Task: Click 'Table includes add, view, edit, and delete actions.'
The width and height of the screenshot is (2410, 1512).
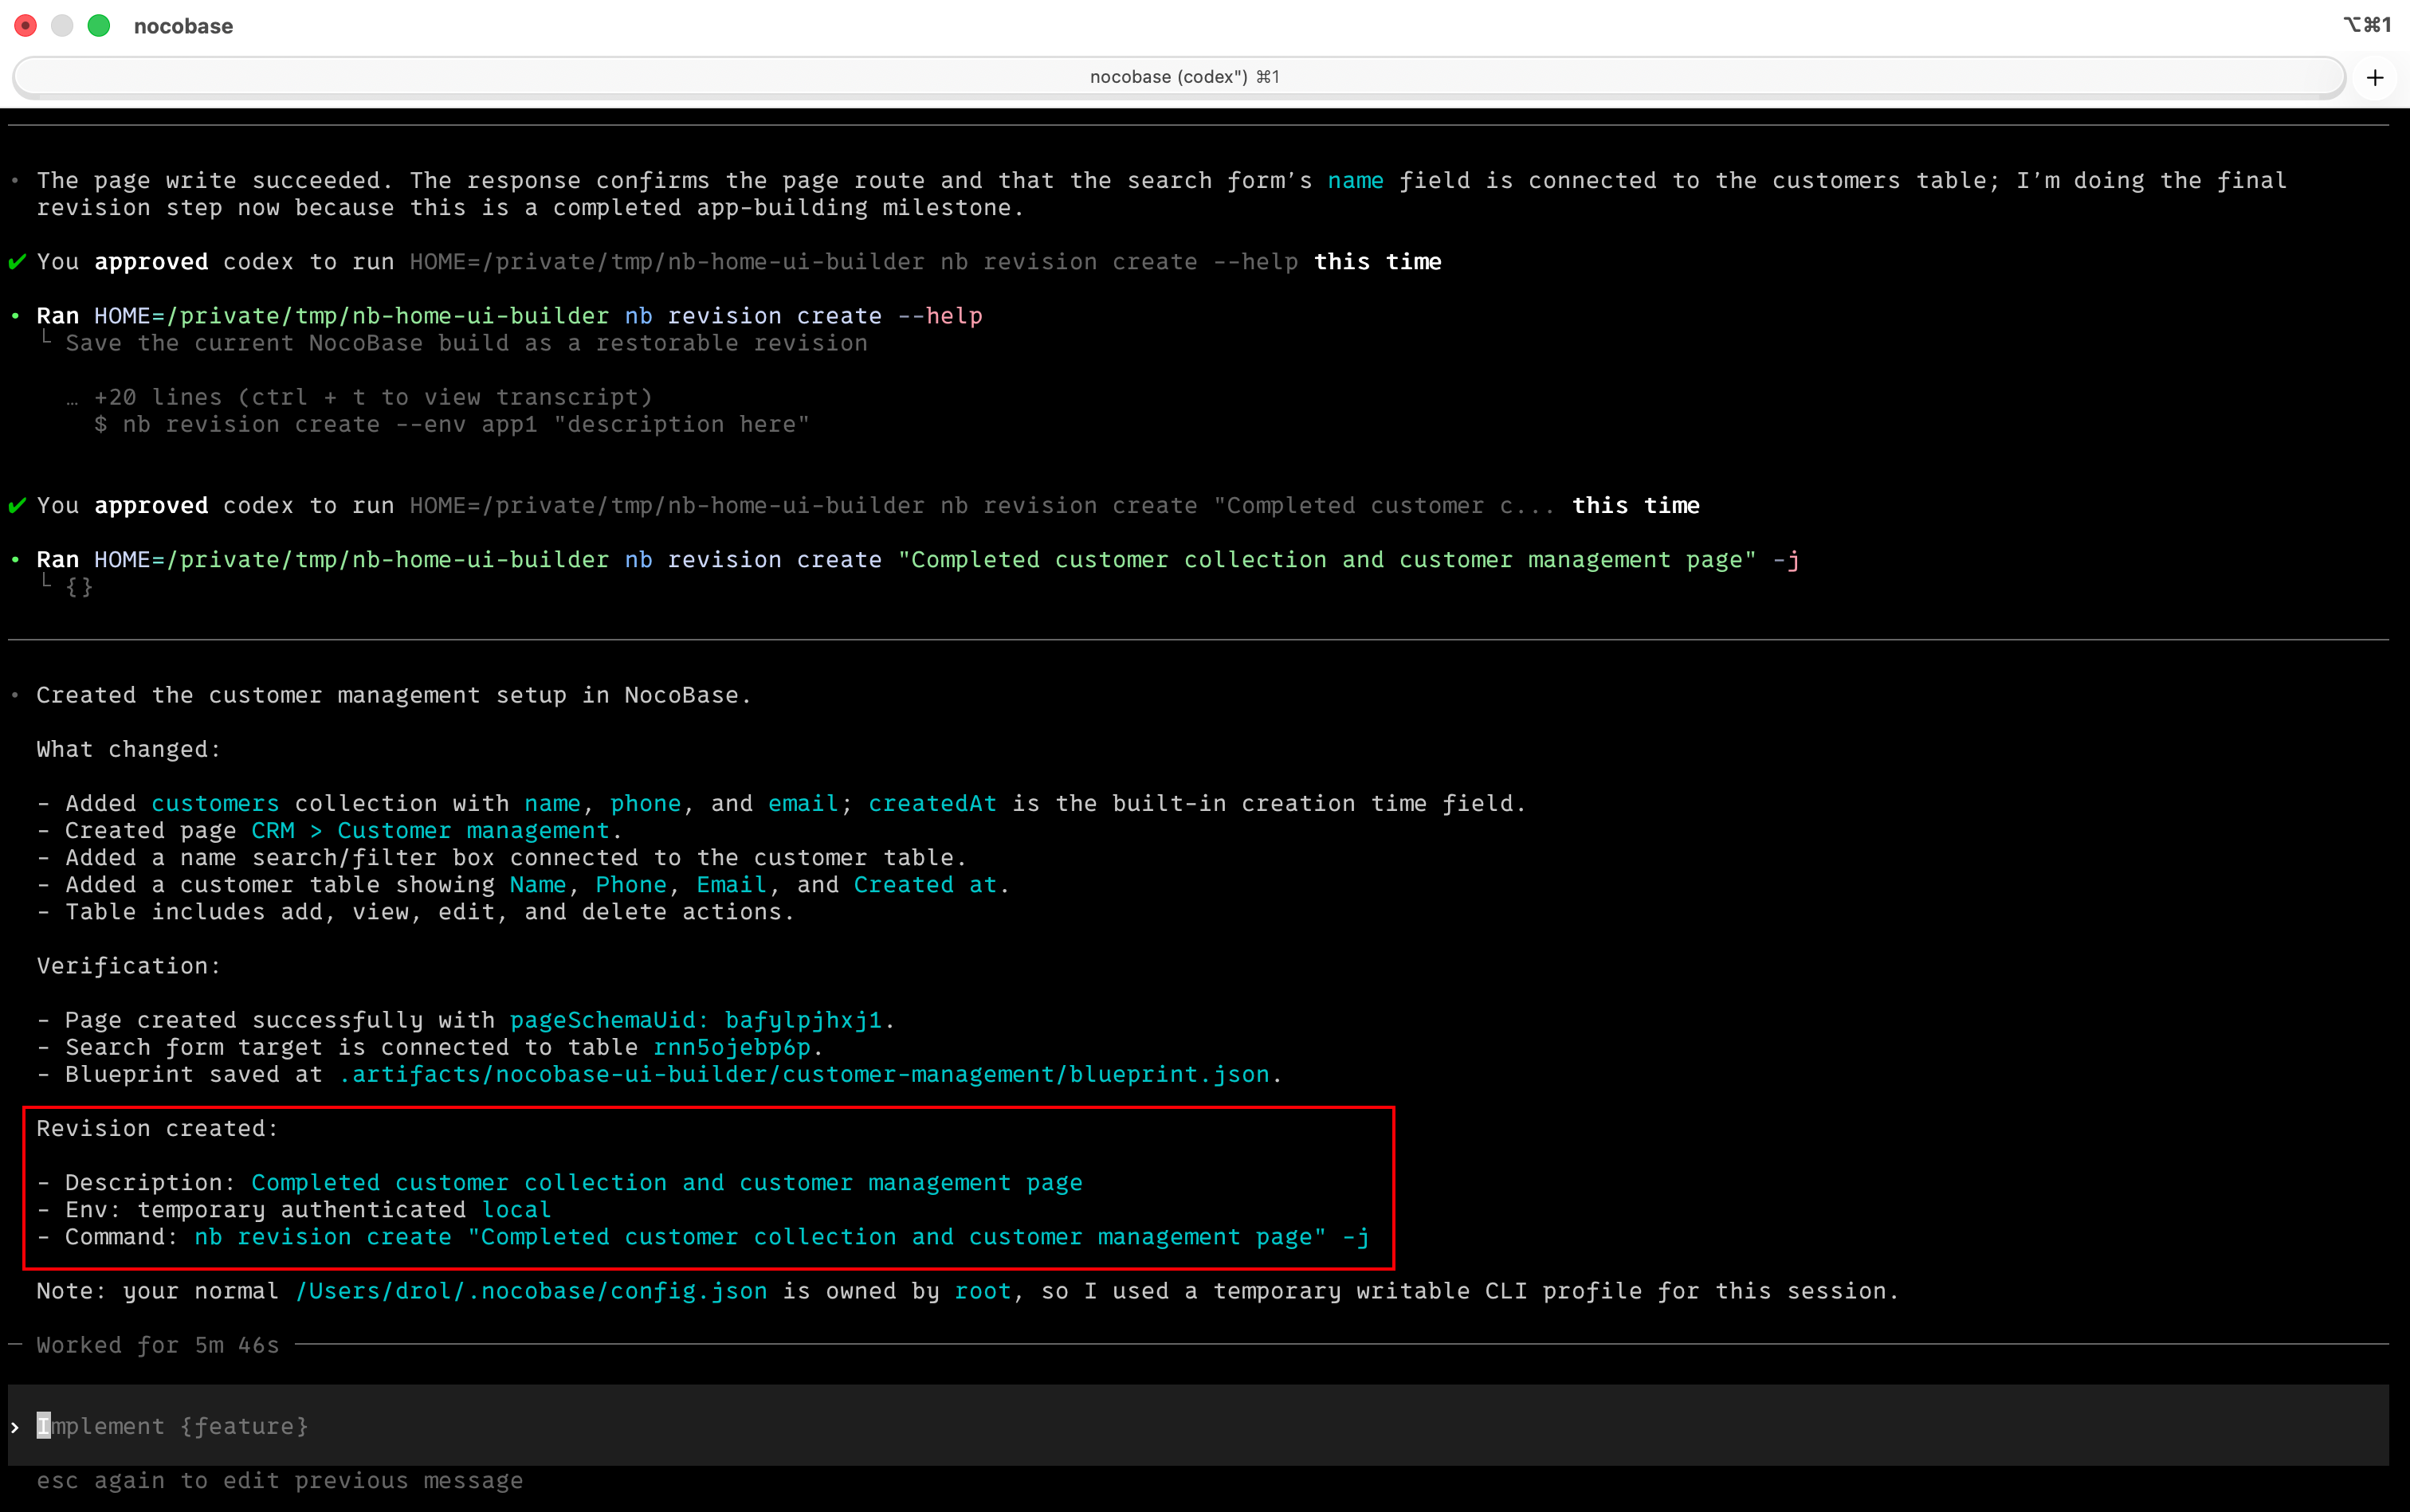Action: pos(430,911)
